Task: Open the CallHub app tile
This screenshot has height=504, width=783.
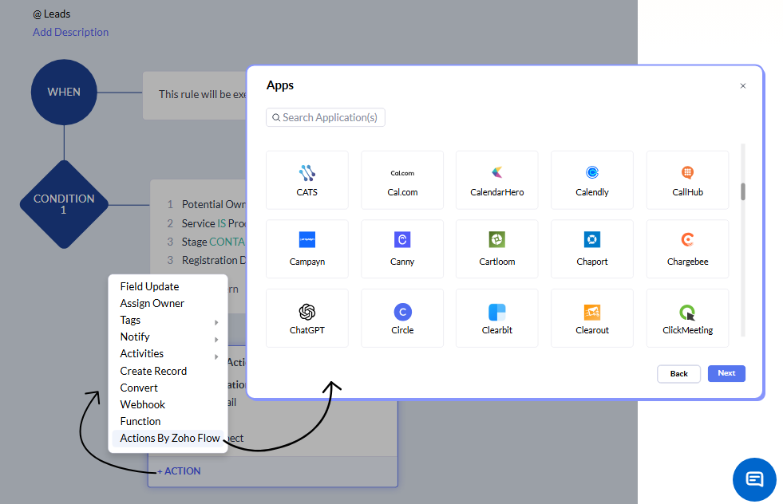Action: (x=688, y=180)
